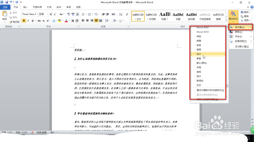Click the Save icon in quick access toolbar
254x142 pixels.
point(7,2)
